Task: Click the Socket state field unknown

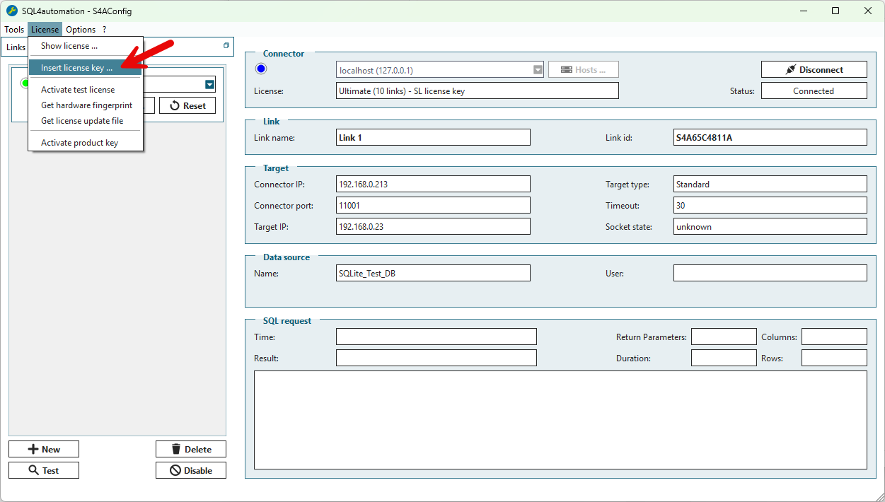Action: (x=770, y=226)
